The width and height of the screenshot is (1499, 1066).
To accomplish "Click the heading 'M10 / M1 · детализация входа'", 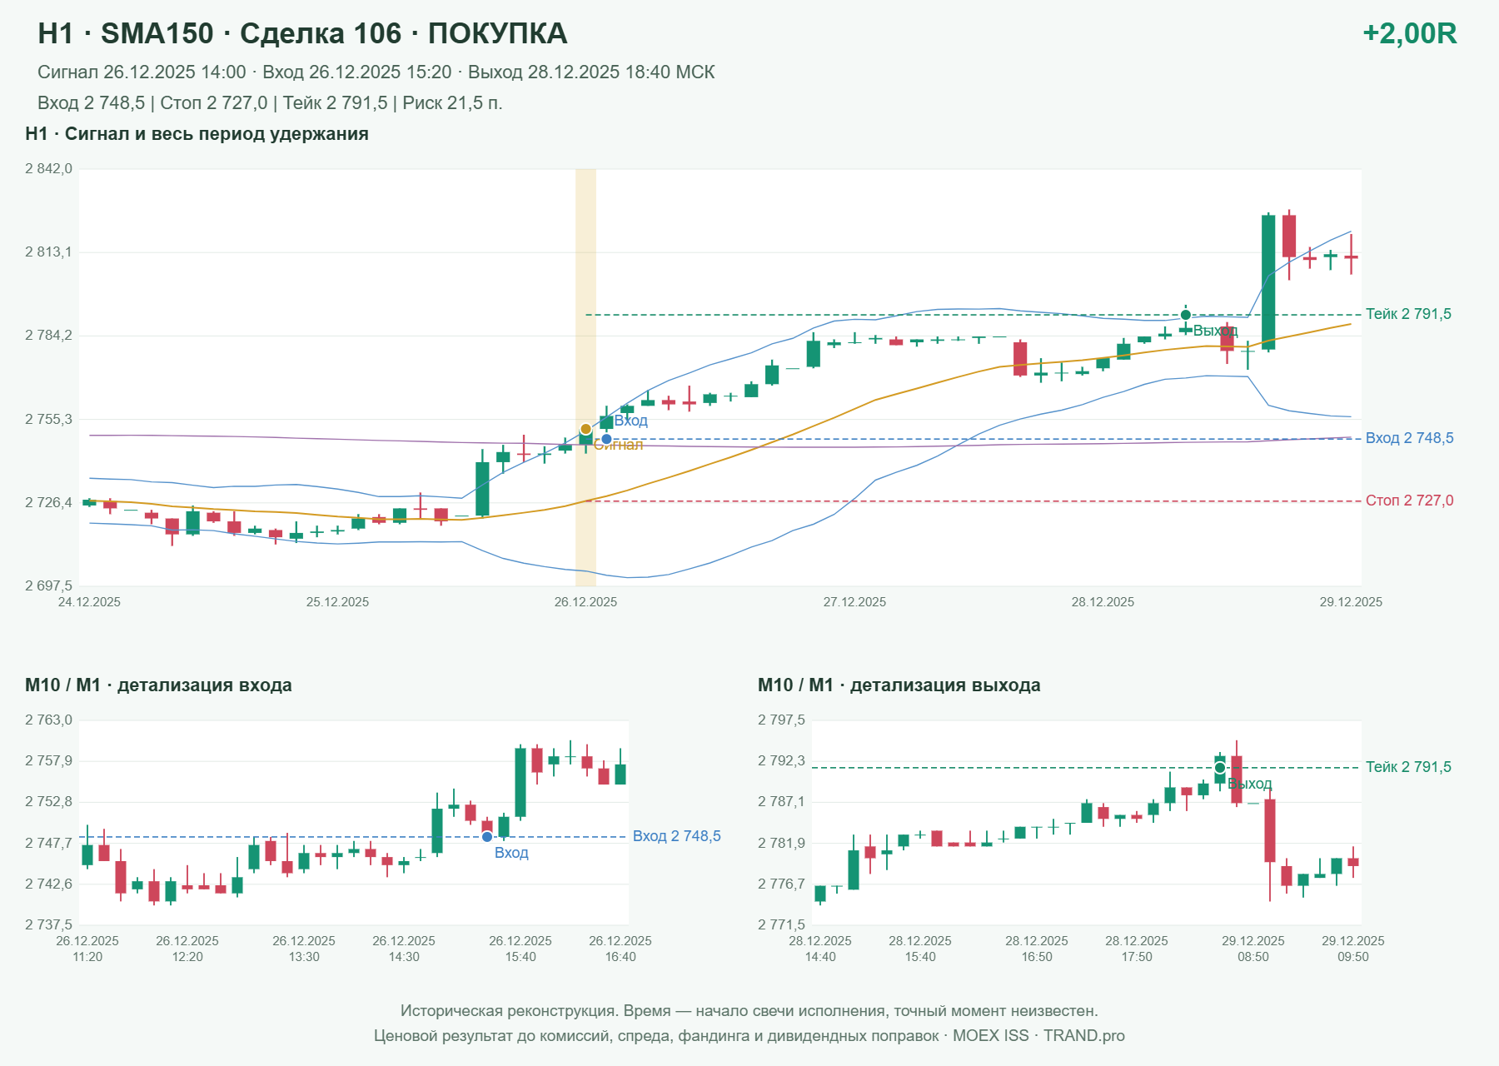I will [x=158, y=685].
